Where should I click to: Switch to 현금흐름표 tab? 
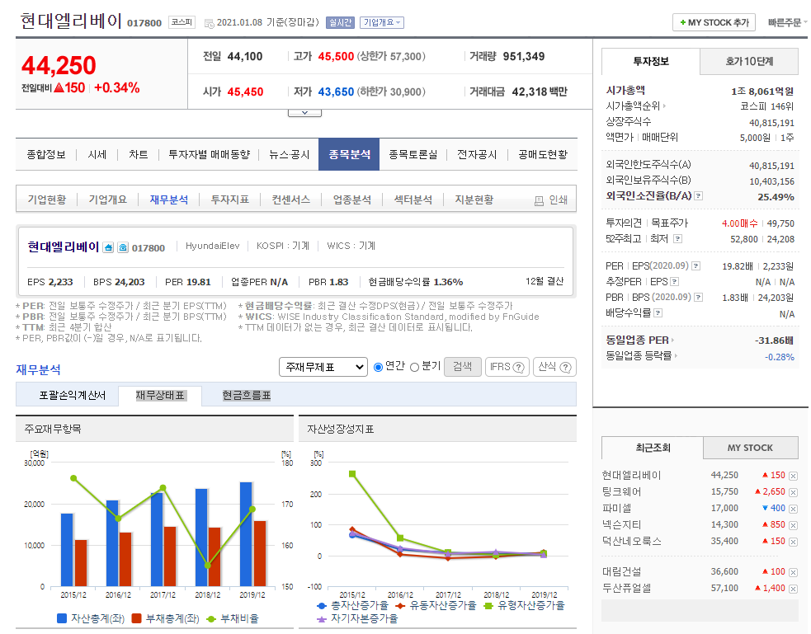tap(246, 395)
